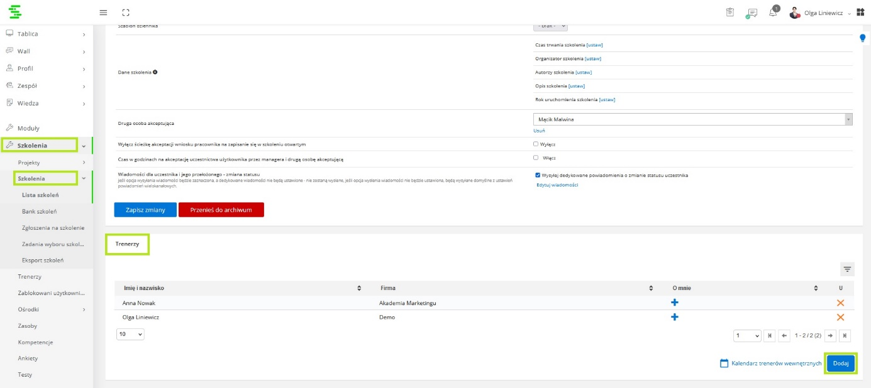Enable the Włącz acceptance time checkbox
The image size is (871, 388).
[536, 158]
